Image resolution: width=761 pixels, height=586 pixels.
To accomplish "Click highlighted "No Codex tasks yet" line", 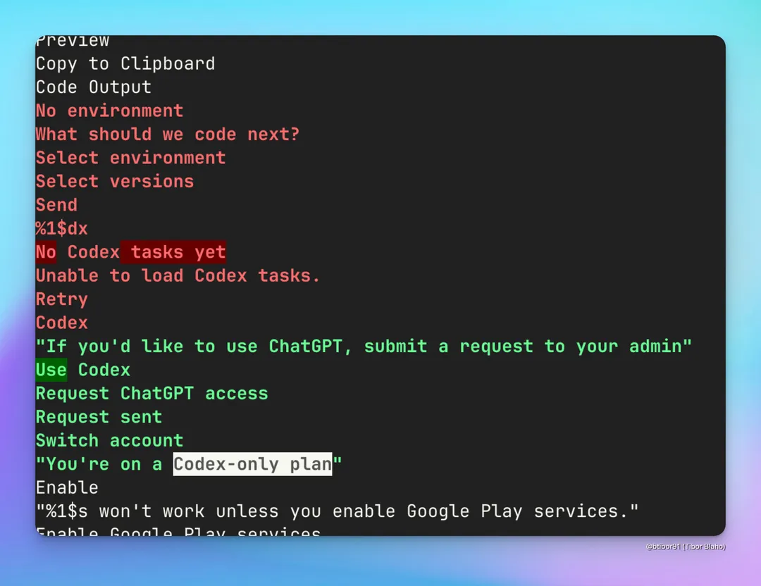I will (x=130, y=251).
